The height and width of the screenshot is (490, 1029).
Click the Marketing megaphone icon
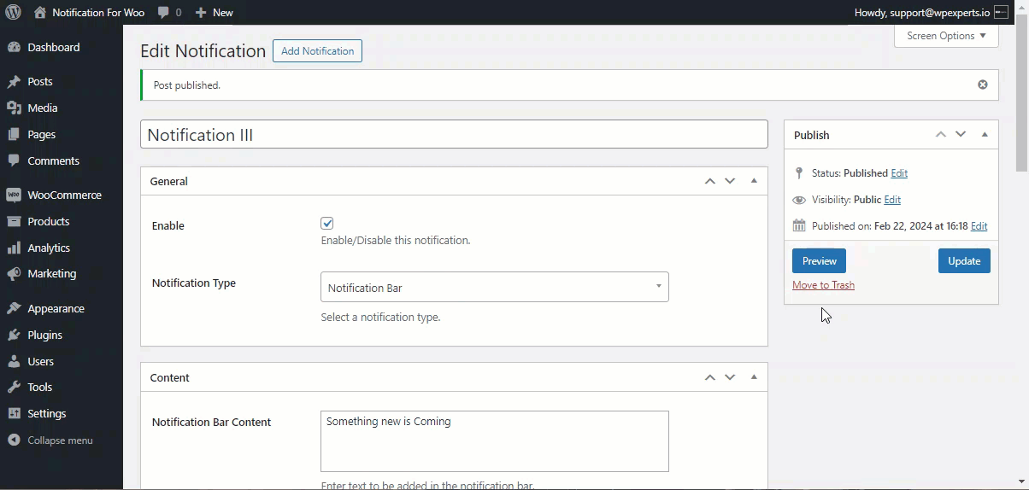pyautogui.click(x=14, y=274)
